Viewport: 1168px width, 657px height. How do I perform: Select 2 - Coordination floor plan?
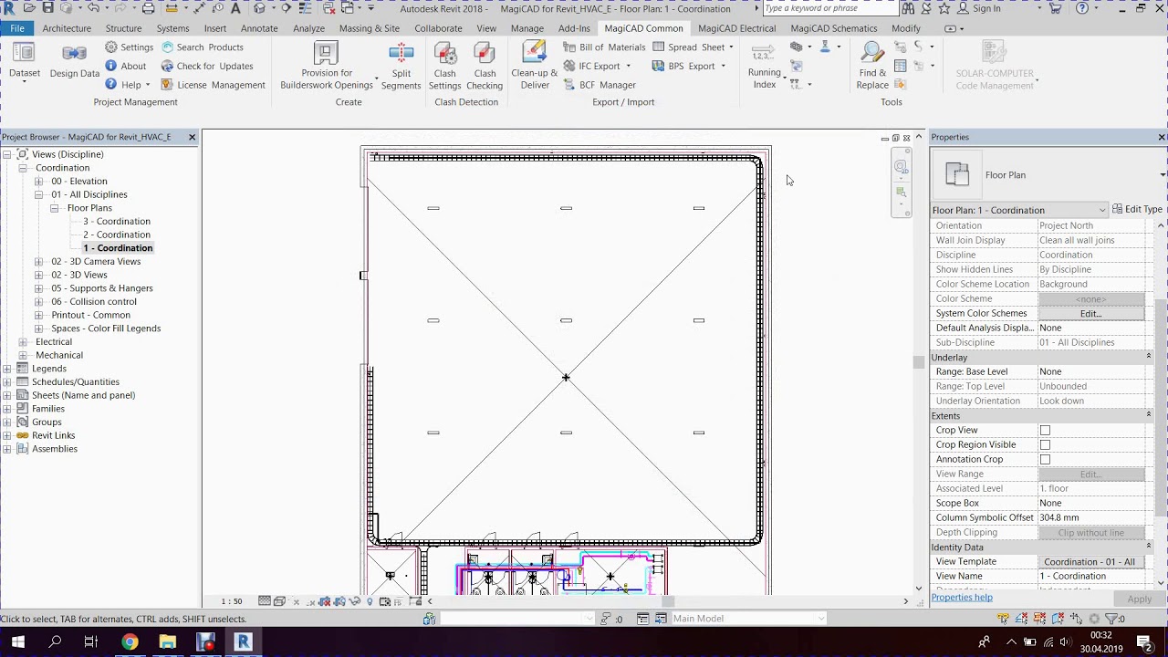pos(117,235)
